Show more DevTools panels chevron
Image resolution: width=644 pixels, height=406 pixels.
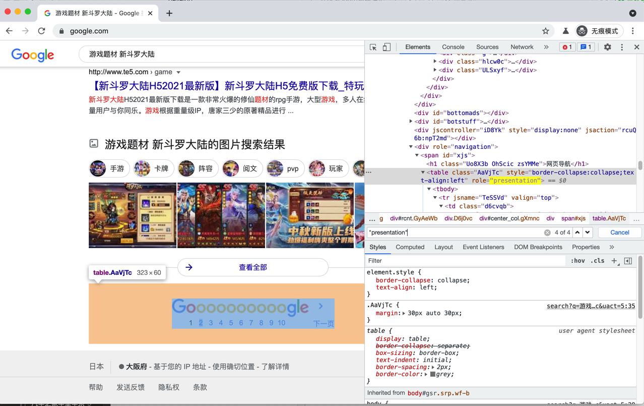[x=546, y=47]
